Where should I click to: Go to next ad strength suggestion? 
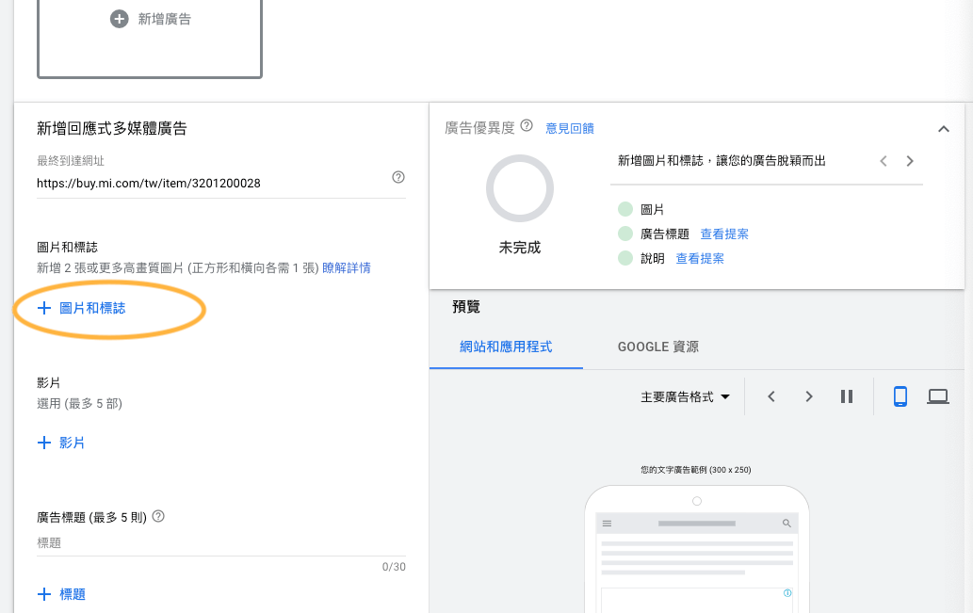910,161
